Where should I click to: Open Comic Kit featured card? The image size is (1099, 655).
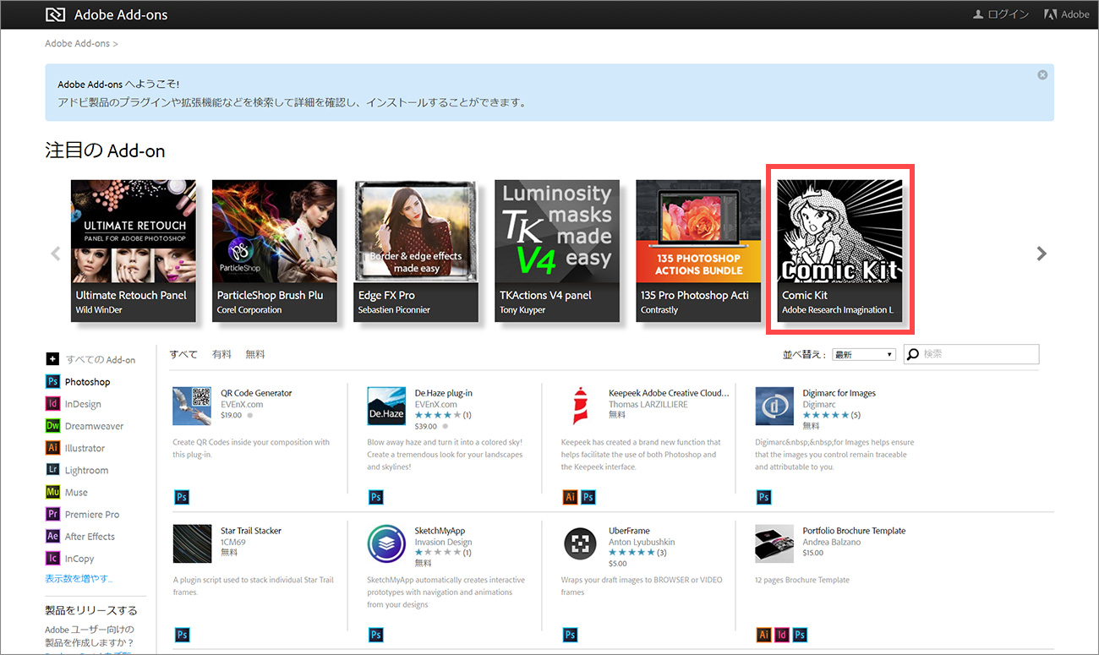pyautogui.click(x=839, y=250)
